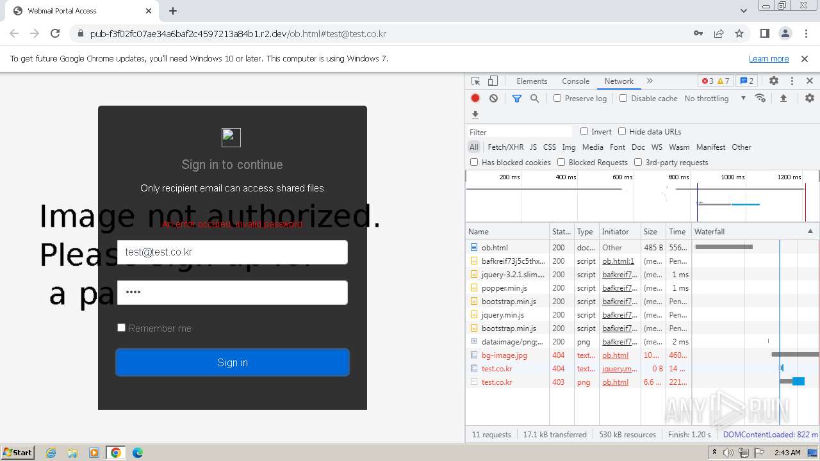The height and width of the screenshot is (461, 820).
Task: Check Has blocked cookies option
Action: [474, 162]
